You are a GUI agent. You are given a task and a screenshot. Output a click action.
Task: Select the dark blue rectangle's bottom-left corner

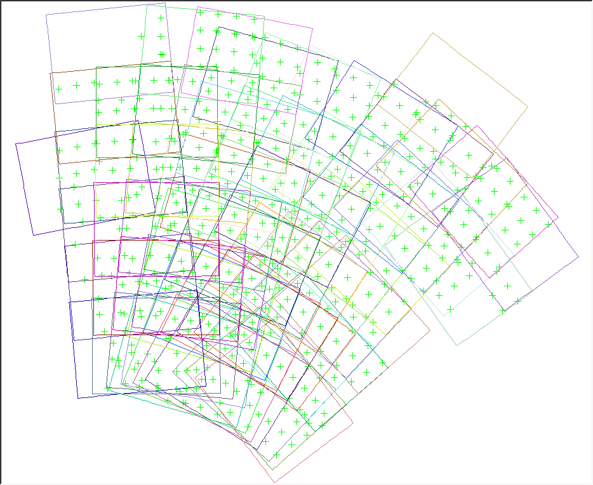(x=78, y=398)
